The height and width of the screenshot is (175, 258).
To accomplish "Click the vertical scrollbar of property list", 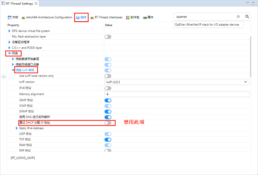I will 251,57.
